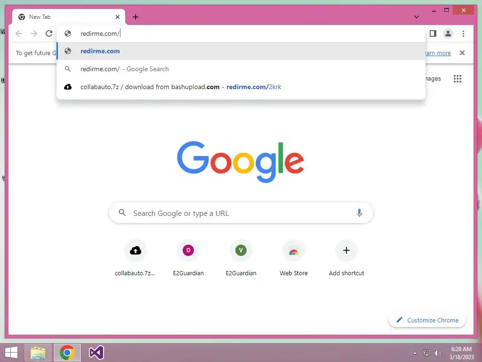Viewport: 482px width, 362px height.
Task: Open Visual Studio from the taskbar
Action: click(x=96, y=353)
